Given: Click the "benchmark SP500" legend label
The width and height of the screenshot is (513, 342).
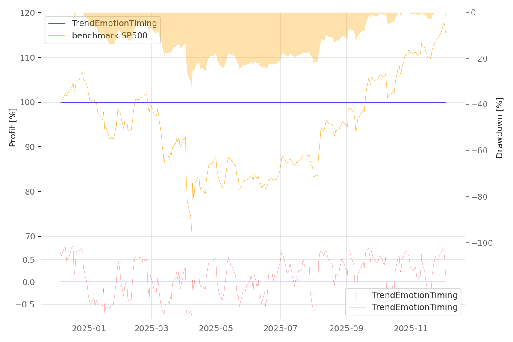Looking at the screenshot, I should tap(109, 36).
